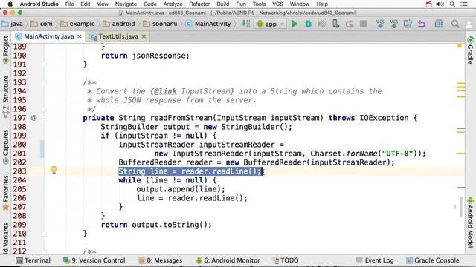
Task: Click the yellow lightbulb intention icon
Action: (x=54, y=171)
